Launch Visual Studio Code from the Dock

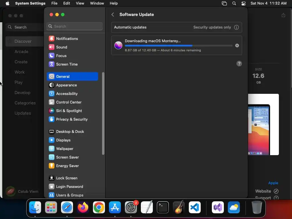click(x=194, y=207)
